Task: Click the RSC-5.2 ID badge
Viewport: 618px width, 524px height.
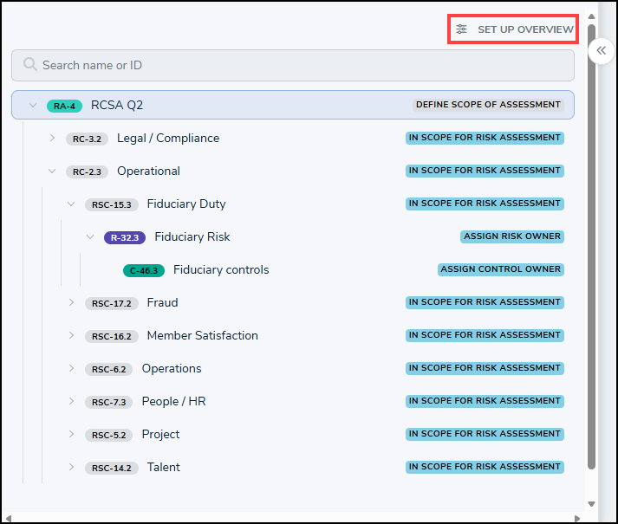Action: [x=109, y=435]
